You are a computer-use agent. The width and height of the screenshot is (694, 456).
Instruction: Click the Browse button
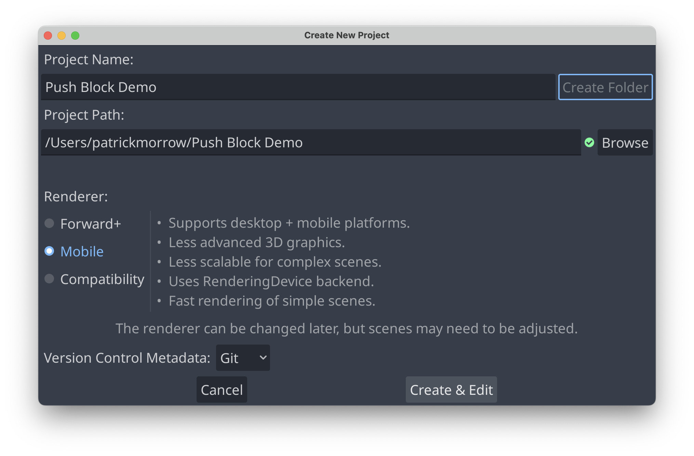pos(625,143)
